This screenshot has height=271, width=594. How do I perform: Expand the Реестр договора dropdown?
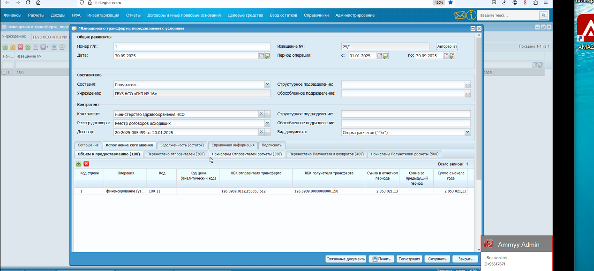(267, 123)
